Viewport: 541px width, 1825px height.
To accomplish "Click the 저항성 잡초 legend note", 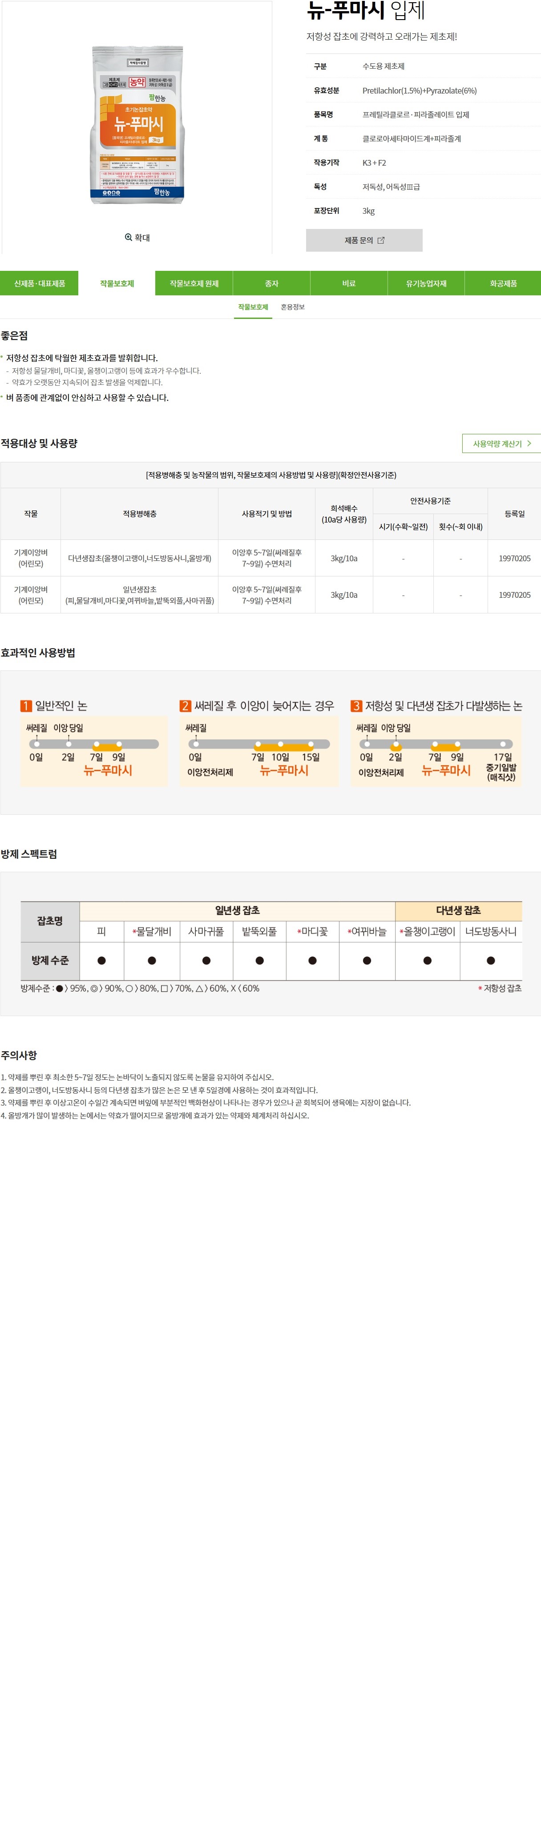I will click(x=500, y=988).
